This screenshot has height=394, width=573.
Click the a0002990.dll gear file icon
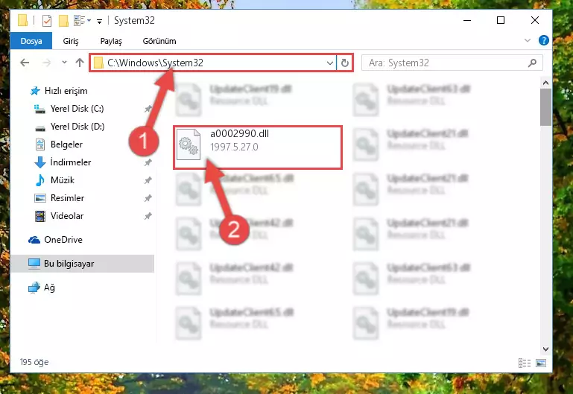point(189,145)
